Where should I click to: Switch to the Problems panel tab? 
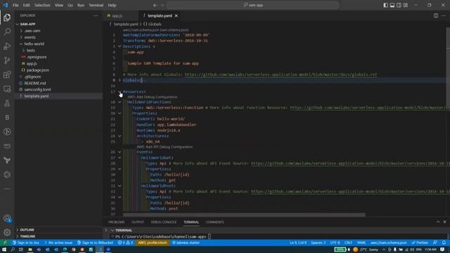click(x=117, y=222)
